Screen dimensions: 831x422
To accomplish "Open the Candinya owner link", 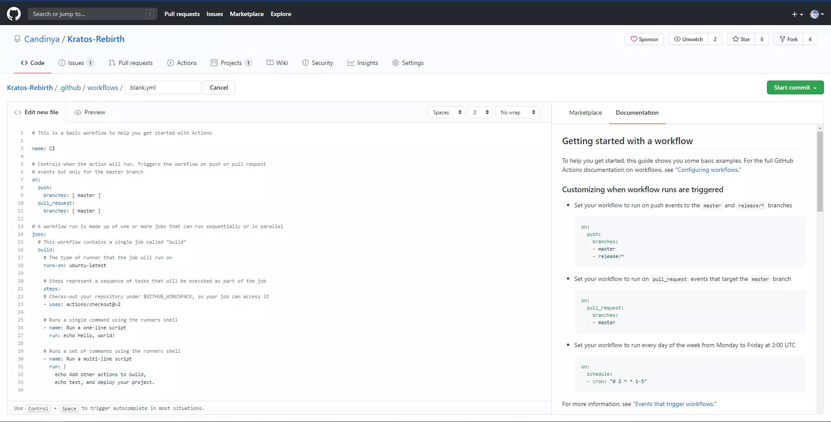I will (x=42, y=39).
